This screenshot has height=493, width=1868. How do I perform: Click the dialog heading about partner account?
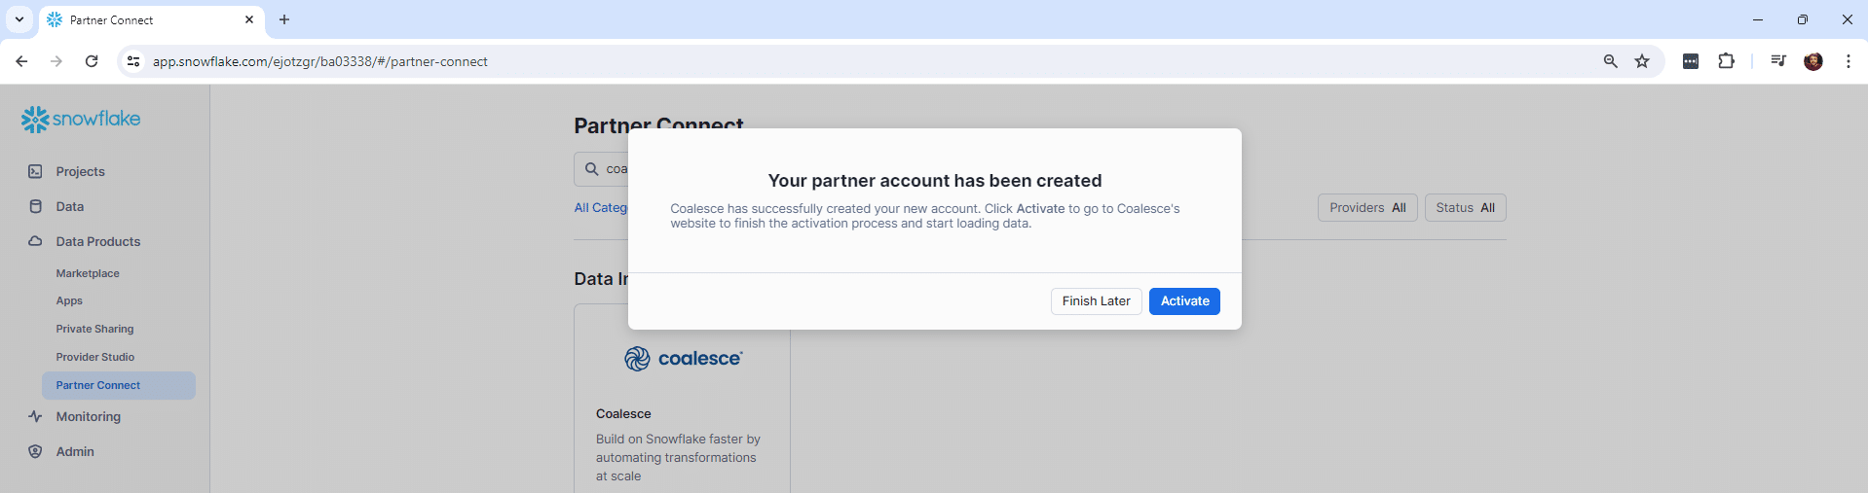935,181
